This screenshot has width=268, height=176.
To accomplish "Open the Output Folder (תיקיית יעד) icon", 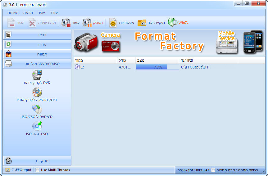I will [142, 23].
